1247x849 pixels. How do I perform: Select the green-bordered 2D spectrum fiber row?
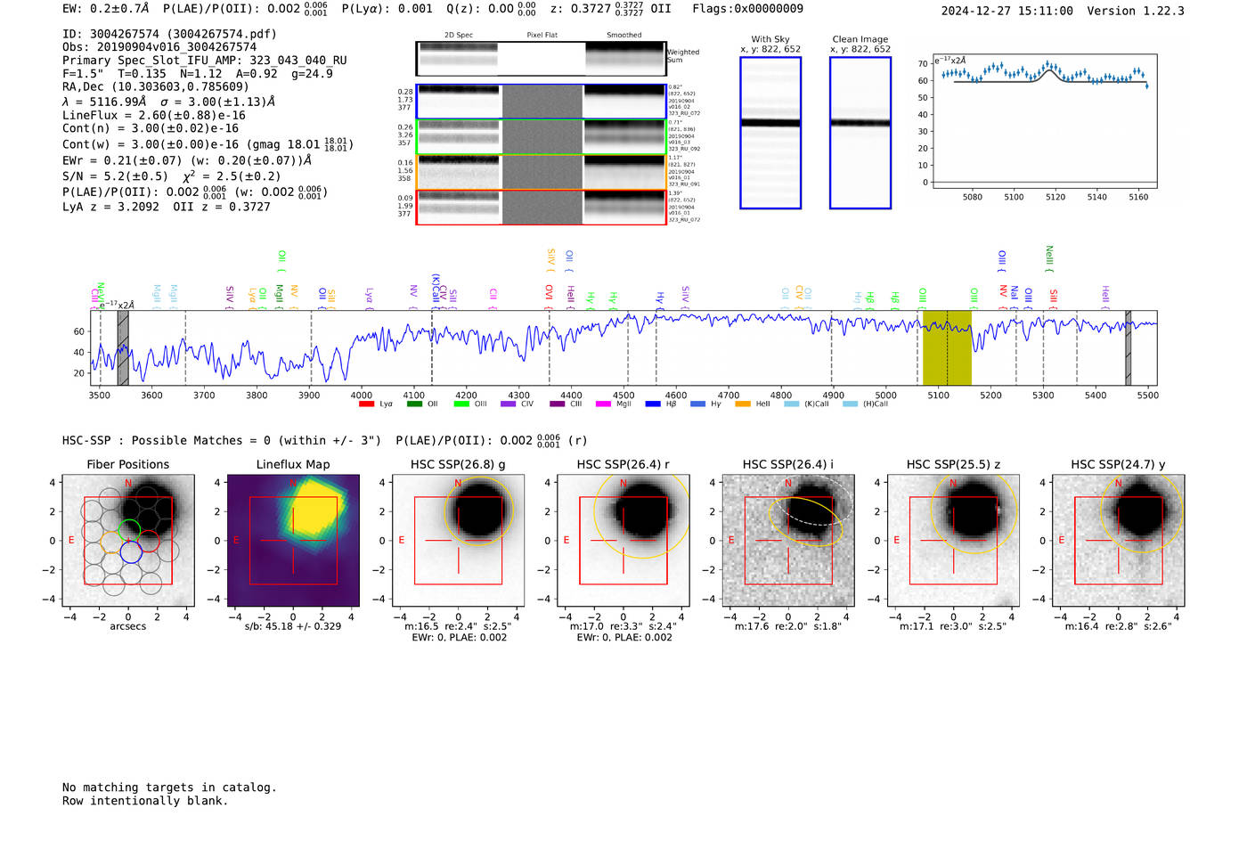pyautogui.click(x=541, y=136)
